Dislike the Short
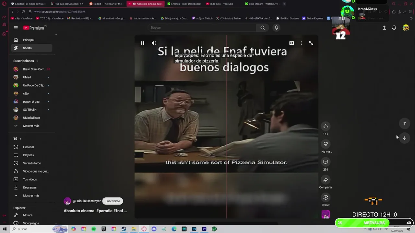Viewport: 415px width, 233px height. [x=326, y=144]
